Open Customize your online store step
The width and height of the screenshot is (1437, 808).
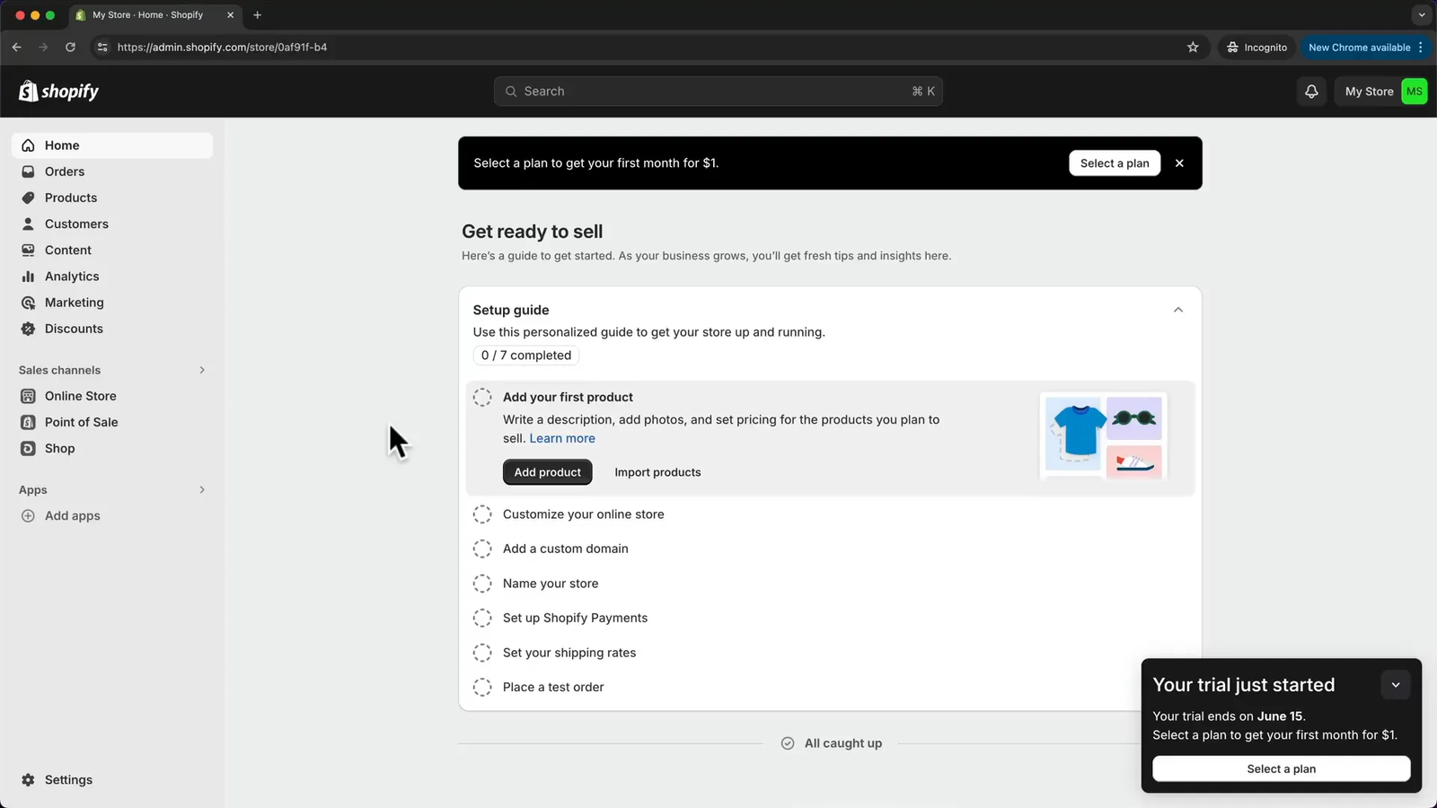coord(584,514)
